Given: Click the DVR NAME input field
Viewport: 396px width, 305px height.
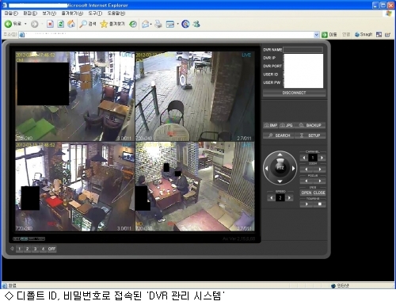Looking at the screenshot, I should tap(303, 50).
